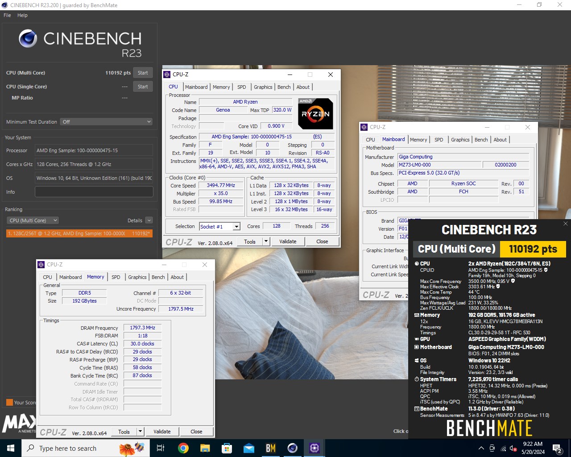Expand the ranking Details arrow

tap(149, 220)
